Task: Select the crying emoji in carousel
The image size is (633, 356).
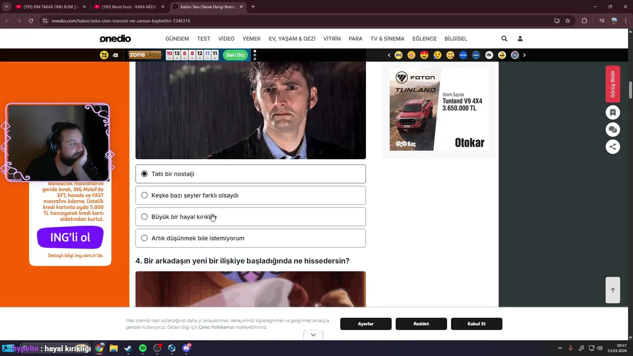Action: pos(437,55)
